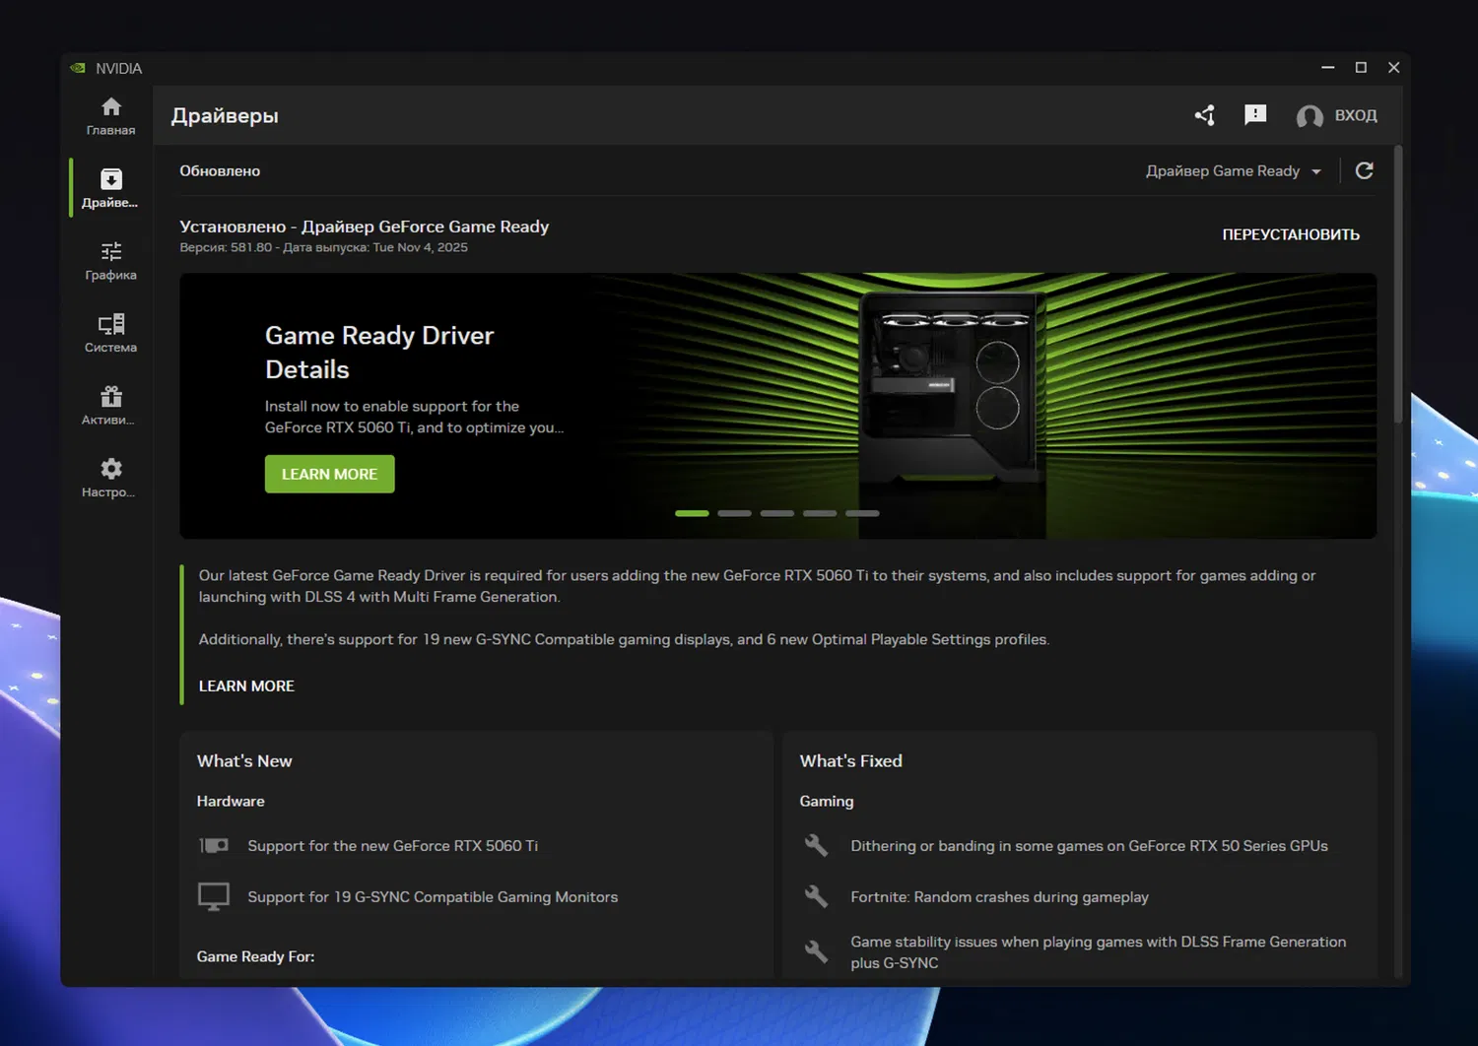Screen dimensions: 1478x1046
Task: Click the wrench icon beside Fortnite fix
Action: pyautogui.click(x=816, y=896)
